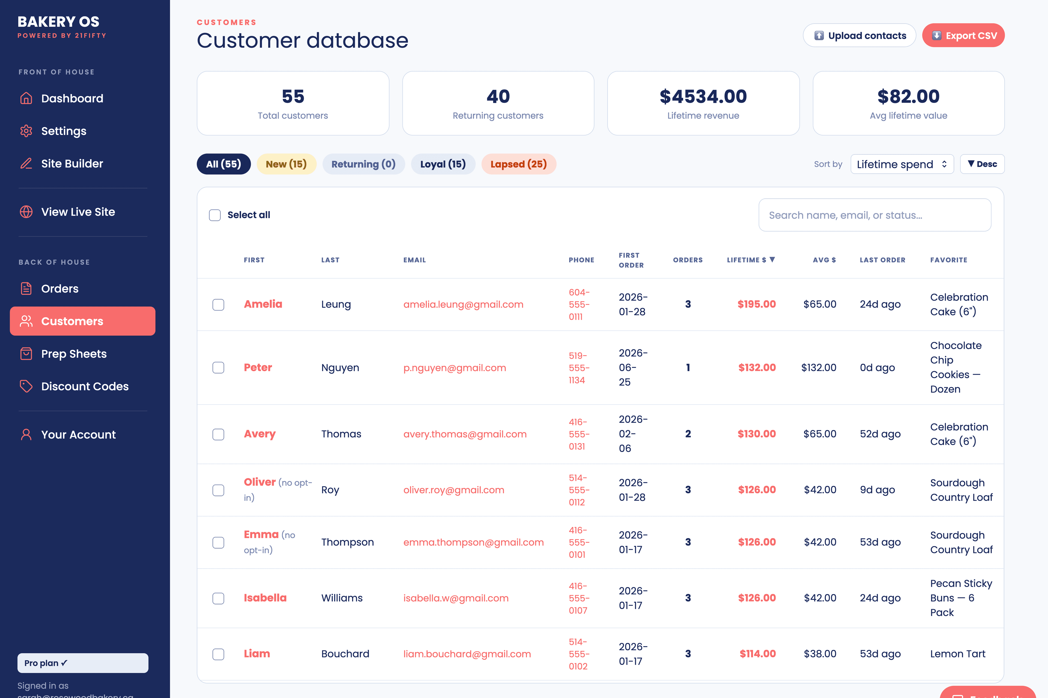Click the Orders document icon
Viewport: 1048px width, 698px height.
point(26,288)
